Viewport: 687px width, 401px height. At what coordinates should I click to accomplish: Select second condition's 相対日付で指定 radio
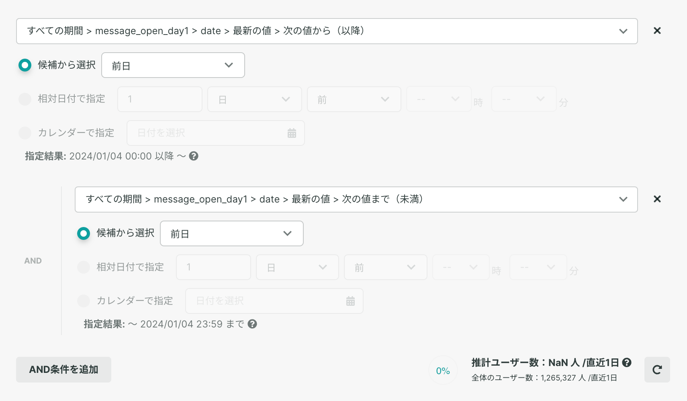(84, 267)
